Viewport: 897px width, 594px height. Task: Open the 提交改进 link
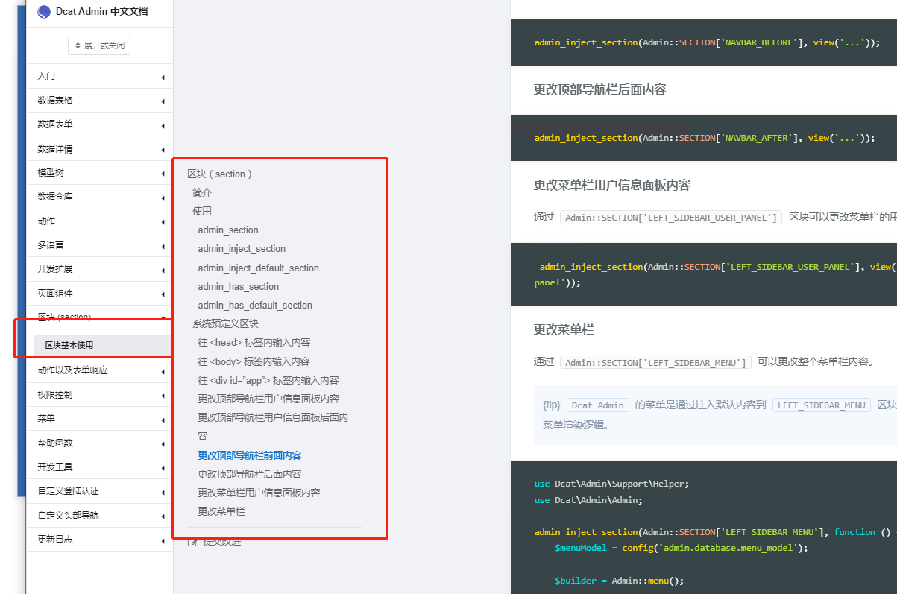222,542
